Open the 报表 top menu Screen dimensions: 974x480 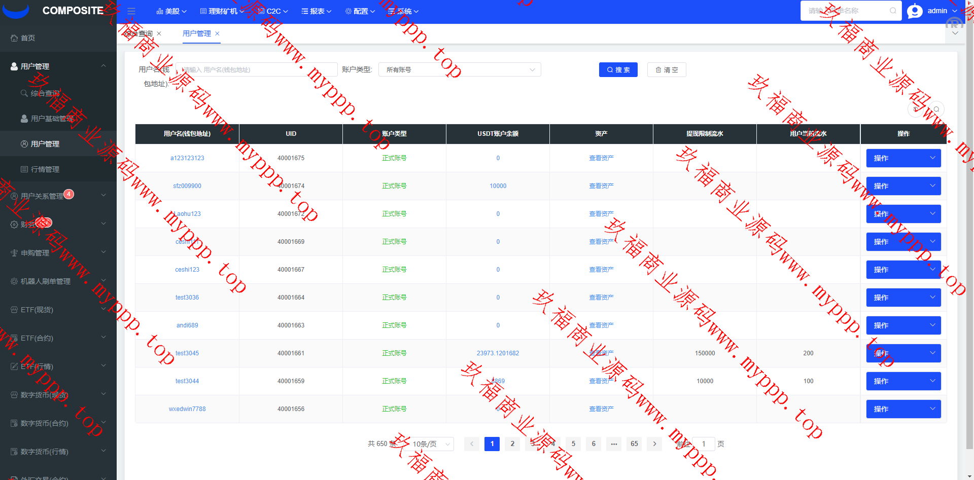(x=317, y=11)
